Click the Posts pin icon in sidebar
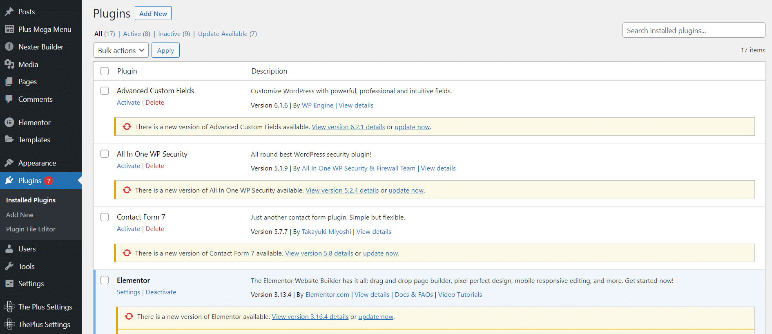Viewport: 772px width, 334px height. 9,12
